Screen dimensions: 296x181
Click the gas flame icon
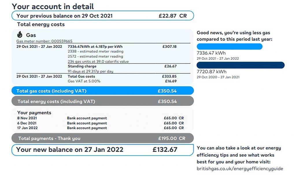click(20, 35)
